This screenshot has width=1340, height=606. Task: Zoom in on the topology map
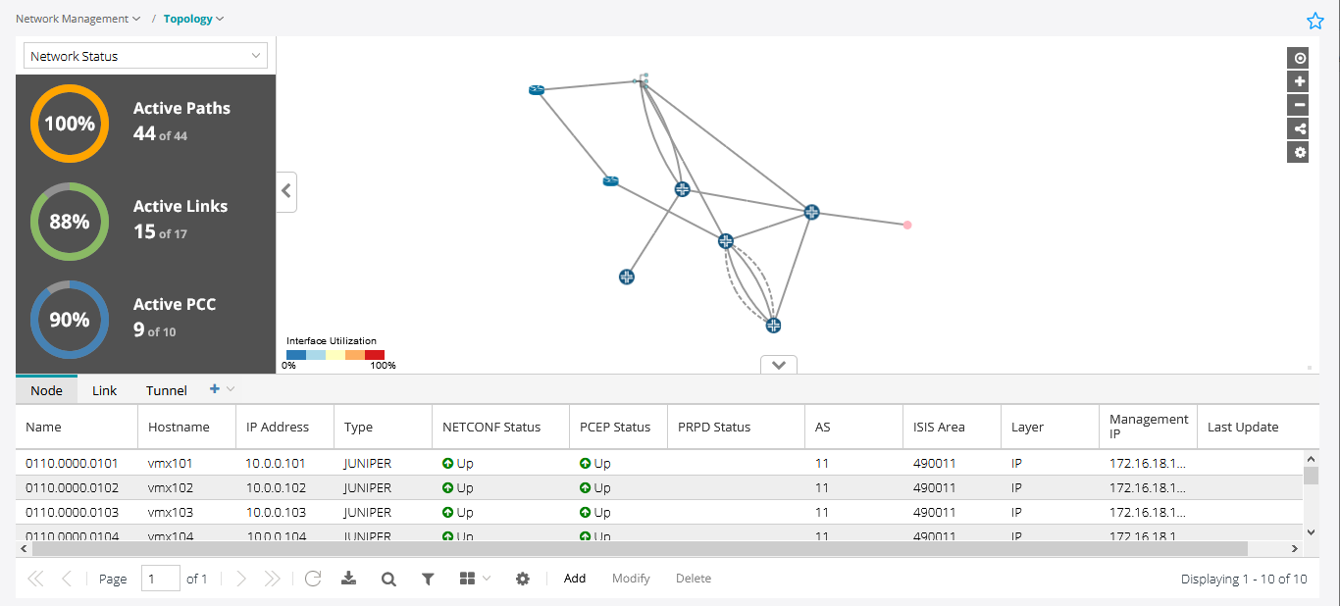(1298, 80)
